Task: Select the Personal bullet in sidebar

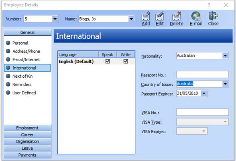Action: pyautogui.click(x=8, y=43)
